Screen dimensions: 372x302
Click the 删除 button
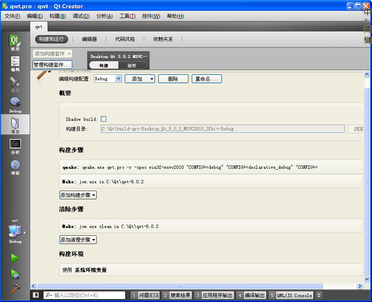173,79
